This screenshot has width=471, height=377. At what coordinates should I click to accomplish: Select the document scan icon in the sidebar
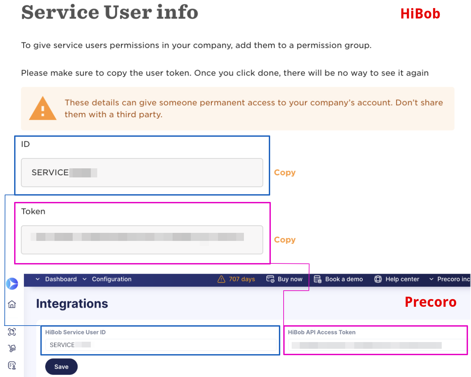tap(12, 332)
